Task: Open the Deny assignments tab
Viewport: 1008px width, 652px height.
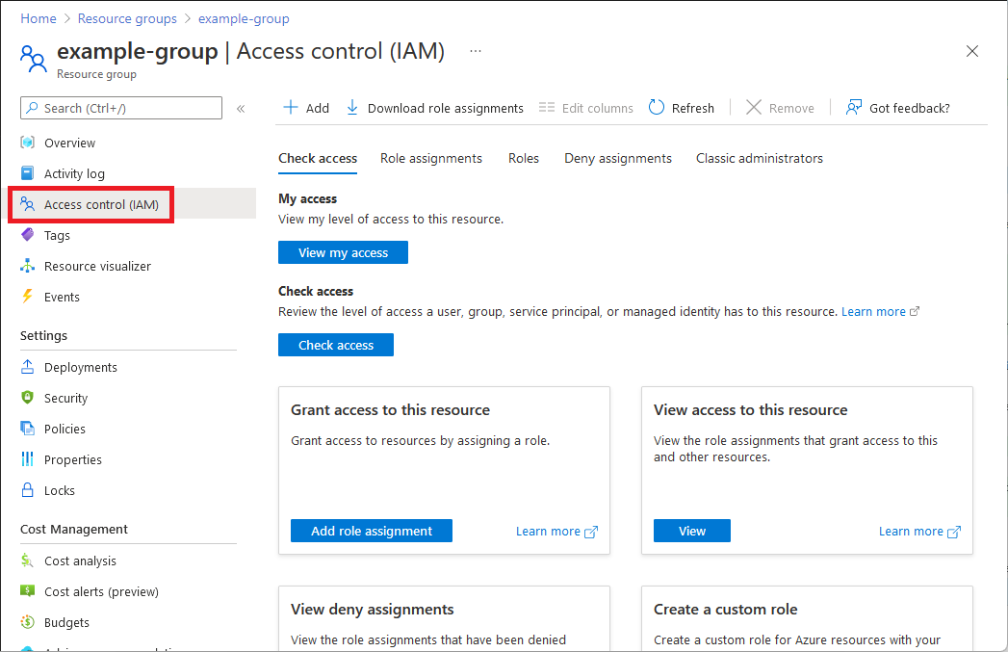Action: point(617,158)
